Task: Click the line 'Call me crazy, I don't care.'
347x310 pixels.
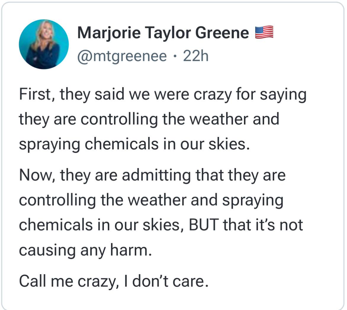Action: pyautogui.click(x=114, y=282)
